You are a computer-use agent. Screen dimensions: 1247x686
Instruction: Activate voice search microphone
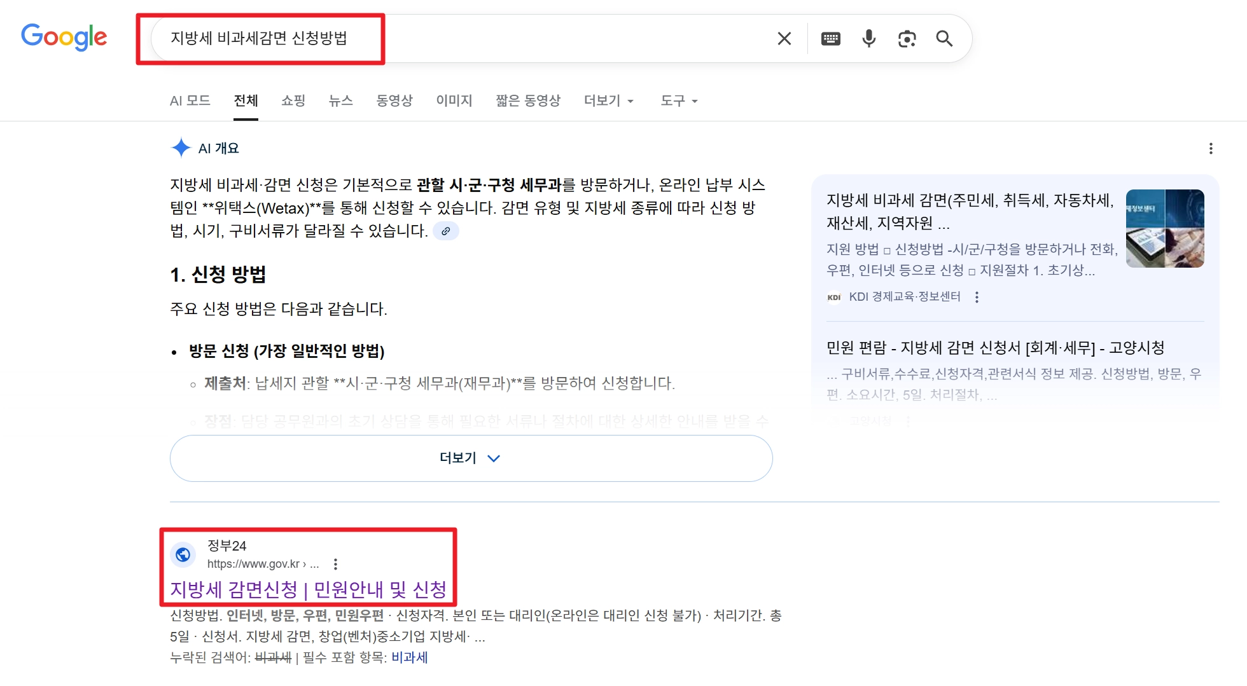point(868,38)
